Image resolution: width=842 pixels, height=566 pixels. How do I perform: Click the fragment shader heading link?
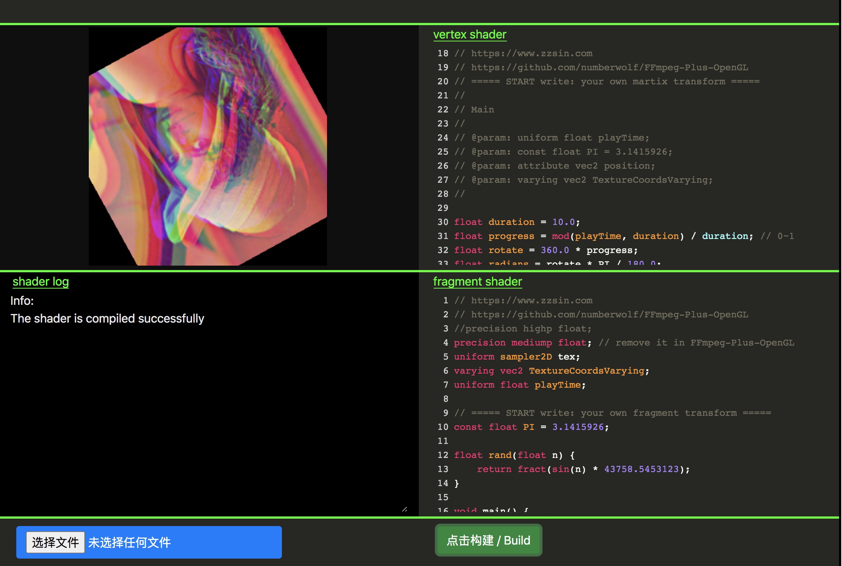pos(477,282)
